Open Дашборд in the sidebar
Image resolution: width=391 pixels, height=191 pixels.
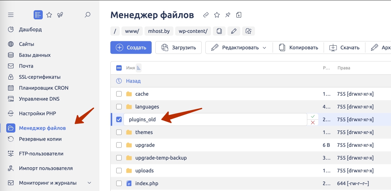30,30
